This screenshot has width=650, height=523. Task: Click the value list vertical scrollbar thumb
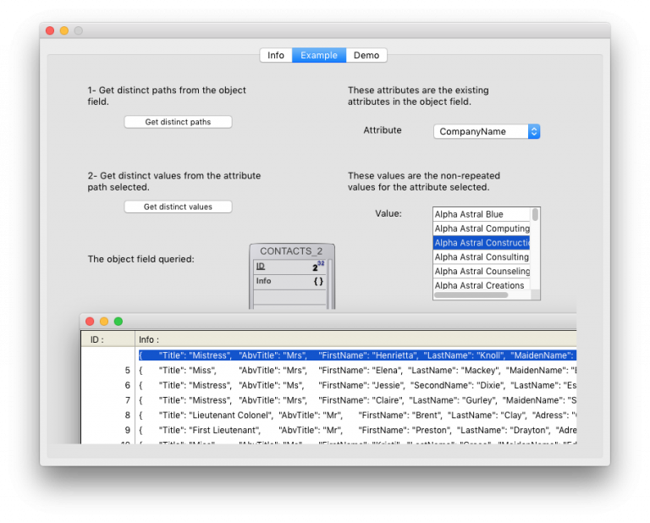[535, 215]
